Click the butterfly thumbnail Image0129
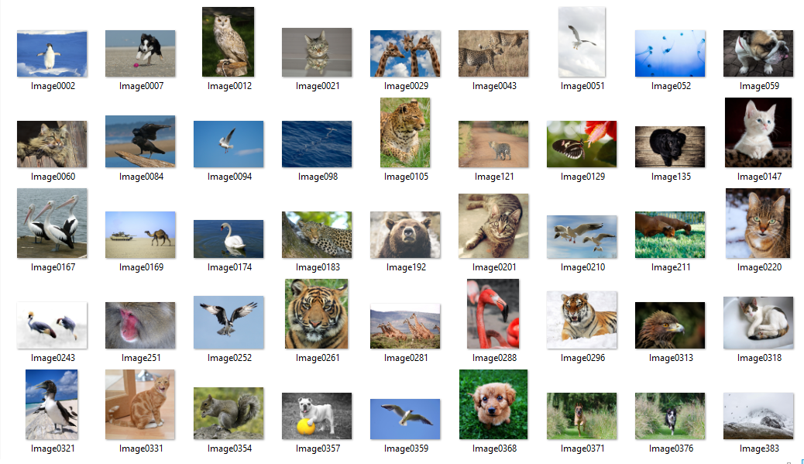 (582, 144)
